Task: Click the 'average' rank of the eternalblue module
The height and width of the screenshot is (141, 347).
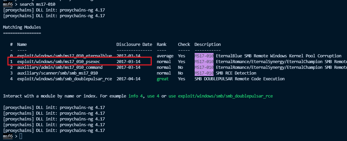Action: [165, 56]
